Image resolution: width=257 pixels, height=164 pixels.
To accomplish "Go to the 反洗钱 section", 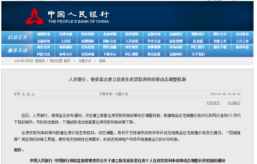I will [x=198, y=41].
